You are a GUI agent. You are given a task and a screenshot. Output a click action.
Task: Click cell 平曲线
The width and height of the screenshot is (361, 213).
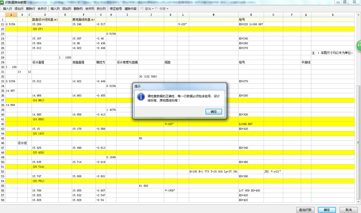point(306,62)
